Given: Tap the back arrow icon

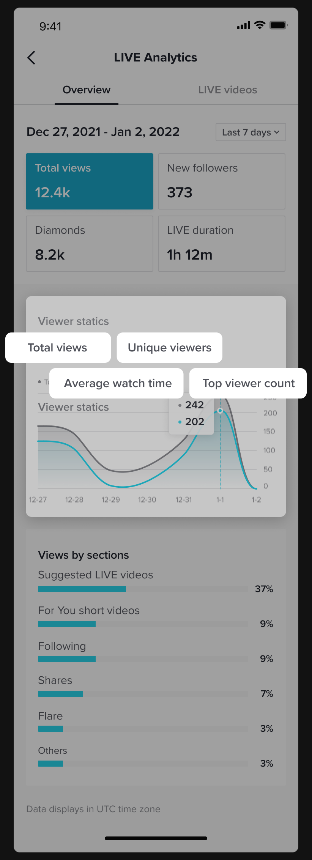Looking at the screenshot, I should (x=32, y=58).
